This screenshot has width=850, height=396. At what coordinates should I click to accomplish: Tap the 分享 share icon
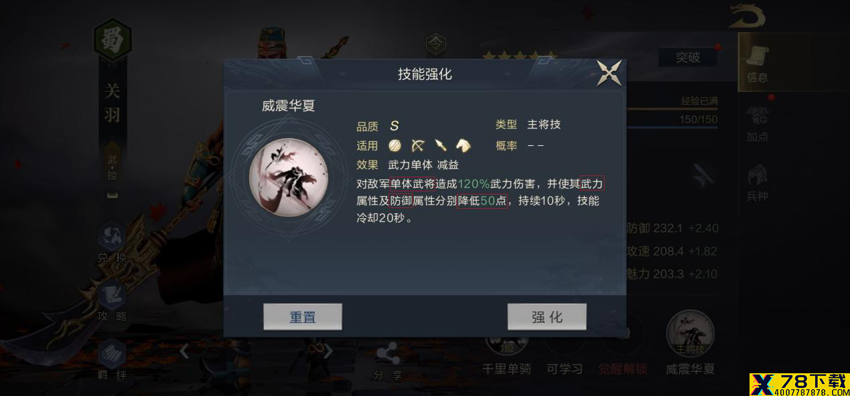pos(388,361)
